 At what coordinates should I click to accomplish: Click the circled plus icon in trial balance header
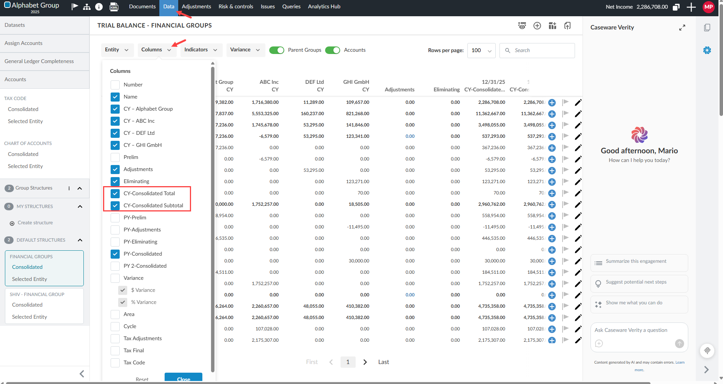tap(537, 26)
